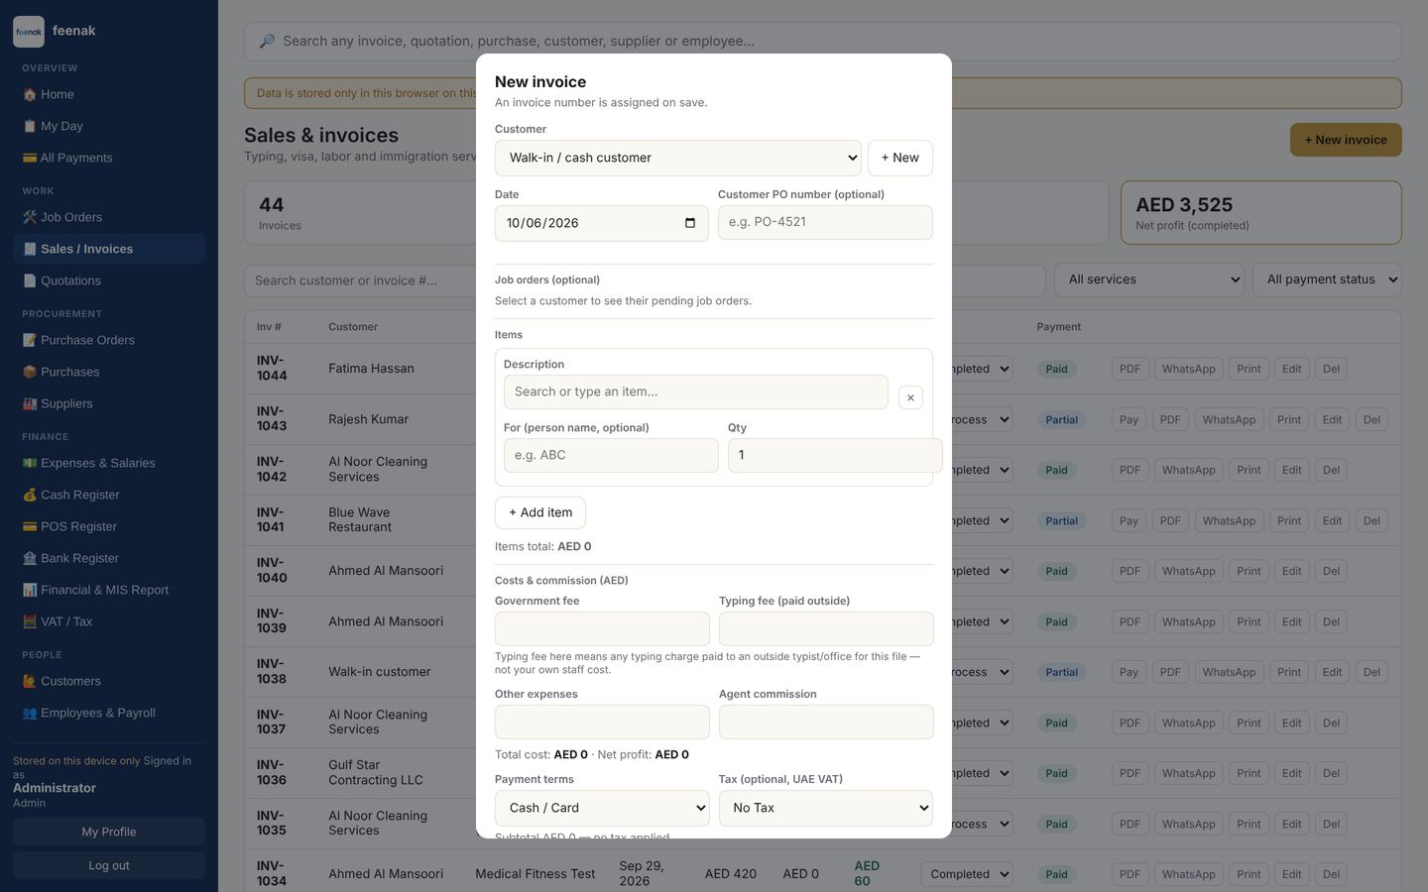
Task: Click the + New customer button
Action: point(900,158)
